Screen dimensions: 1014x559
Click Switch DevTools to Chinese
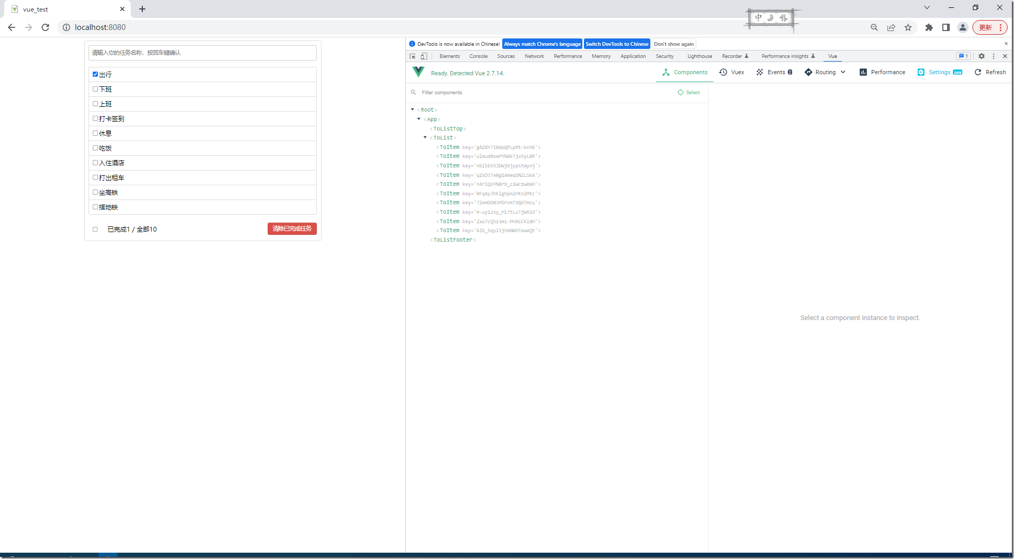617,44
